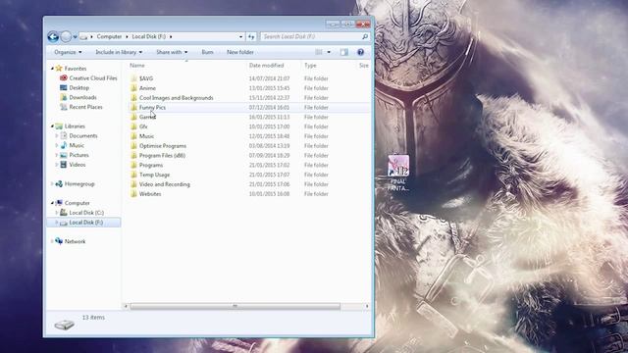This screenshot has width=628, height=353.
Task: Select Network in navigation pane
Action: click(x=75, y=241)
